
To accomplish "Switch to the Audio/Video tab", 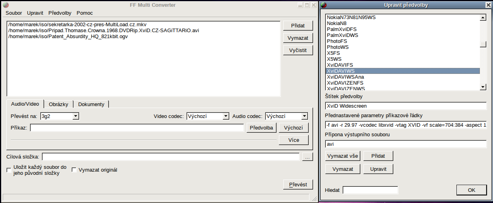I will (x=25, y=104).
